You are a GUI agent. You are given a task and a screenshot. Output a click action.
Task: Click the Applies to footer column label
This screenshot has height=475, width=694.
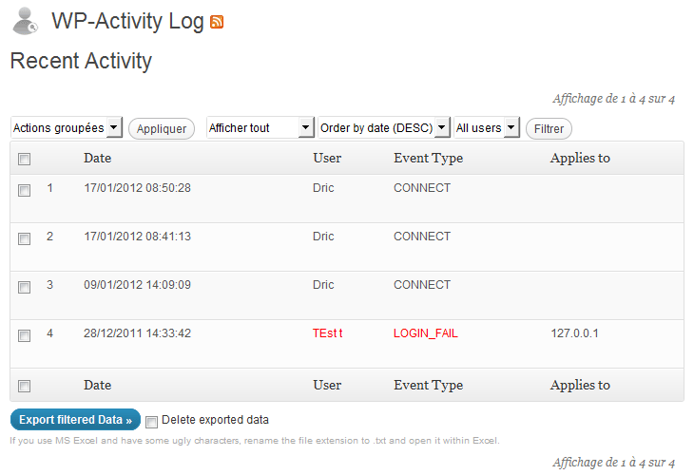coord(580,385)
